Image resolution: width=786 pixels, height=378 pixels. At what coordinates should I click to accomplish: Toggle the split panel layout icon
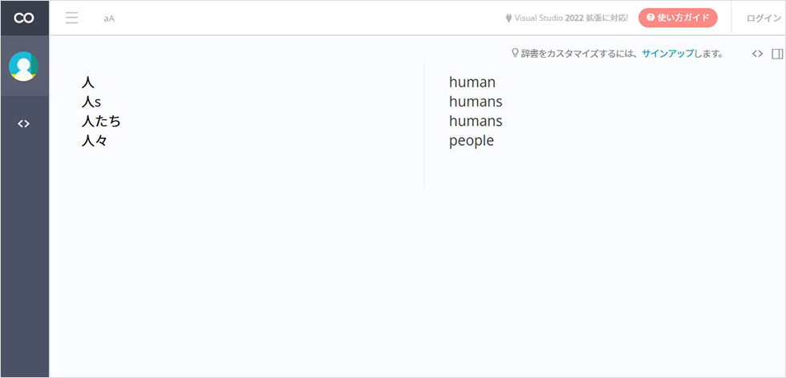tap(777, 54)
